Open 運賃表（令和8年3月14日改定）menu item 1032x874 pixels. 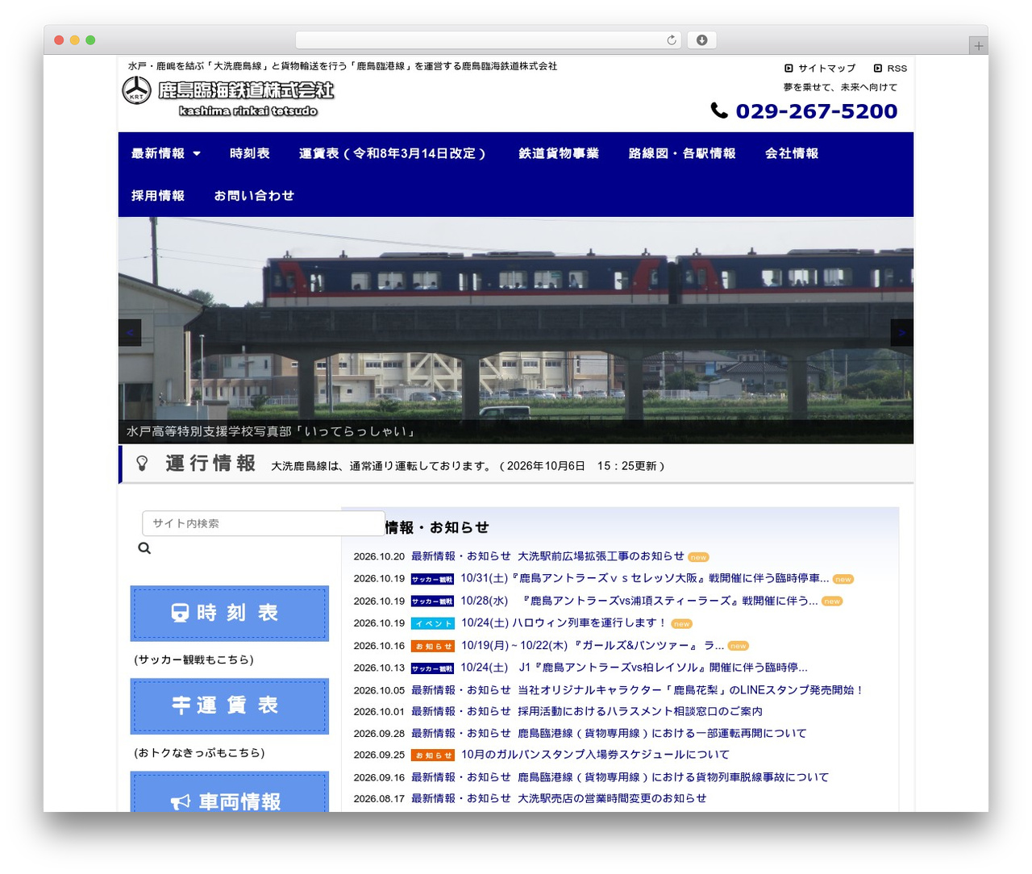coord(393,153)
